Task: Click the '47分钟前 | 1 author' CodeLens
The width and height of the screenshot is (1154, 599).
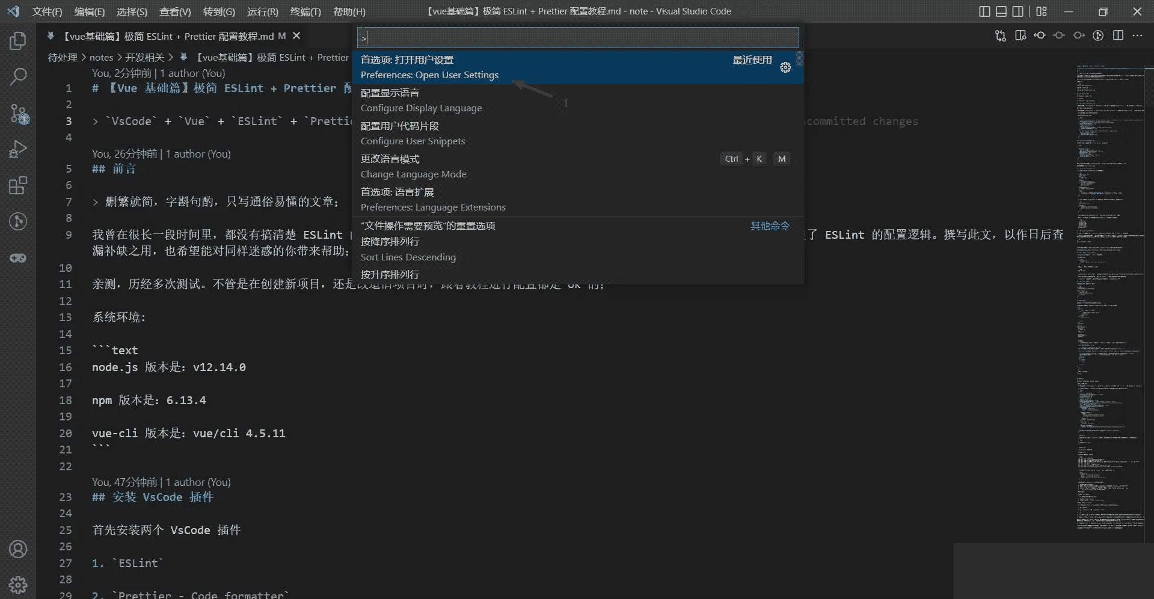Action: pyautogui.click(x=161, y=482)
